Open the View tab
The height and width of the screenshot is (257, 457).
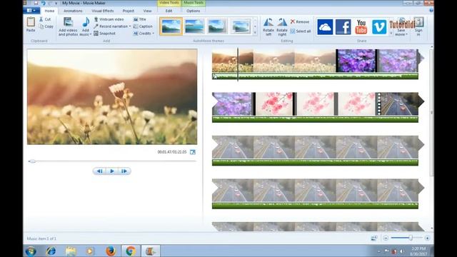pyautogui.click(x=148, y=11)
